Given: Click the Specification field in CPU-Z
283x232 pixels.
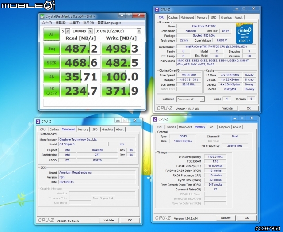Looking at the screenshot, I should point(216,46).
